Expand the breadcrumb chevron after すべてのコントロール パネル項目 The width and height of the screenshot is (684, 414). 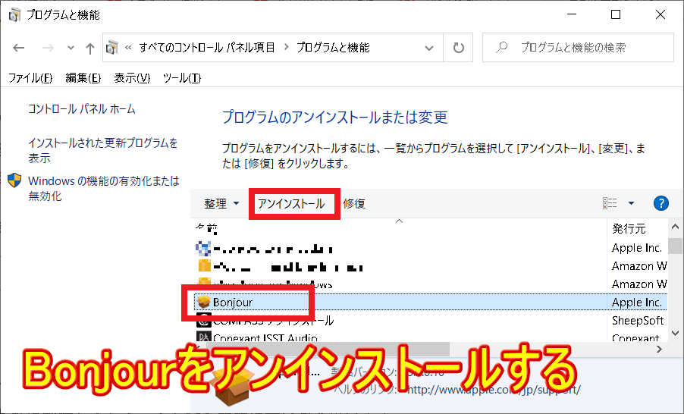tap(286, 47)
